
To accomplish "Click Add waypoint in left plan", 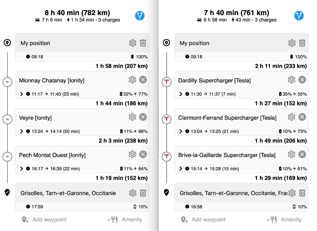I will click(44, 220).
